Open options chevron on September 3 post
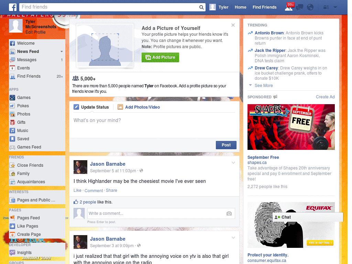The image size is (352, 264). coord(233,238)
